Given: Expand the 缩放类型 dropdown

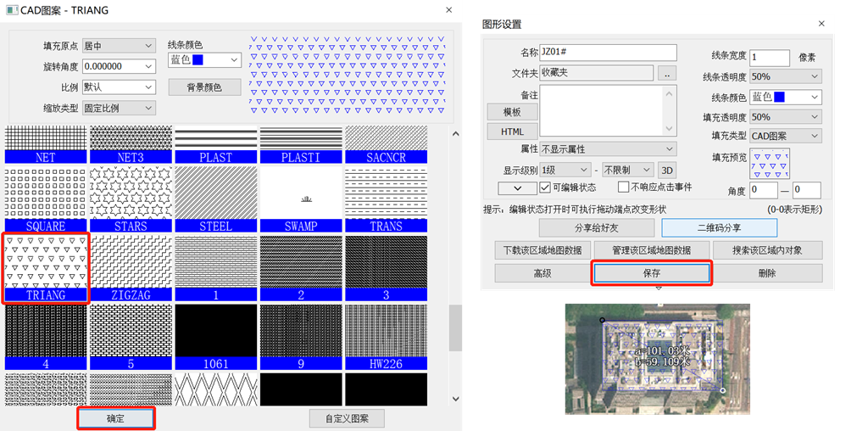Looking at the screenshot, I should 118,108.
